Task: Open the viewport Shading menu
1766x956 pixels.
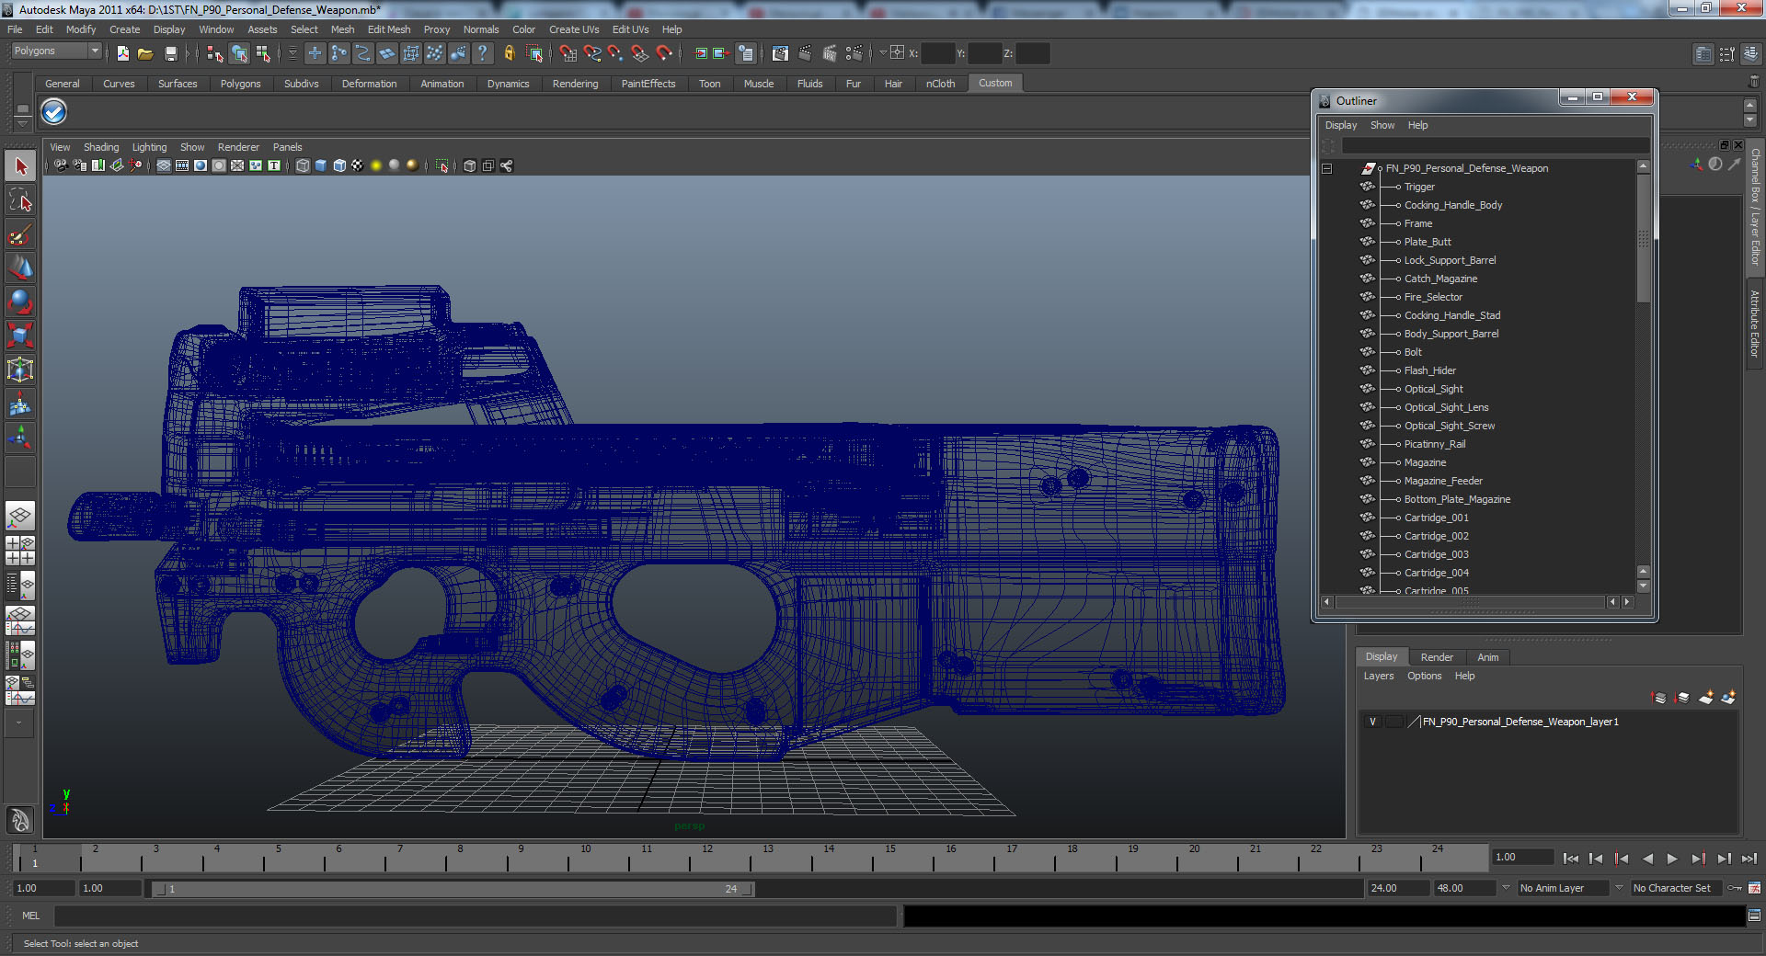Action: 101,147
